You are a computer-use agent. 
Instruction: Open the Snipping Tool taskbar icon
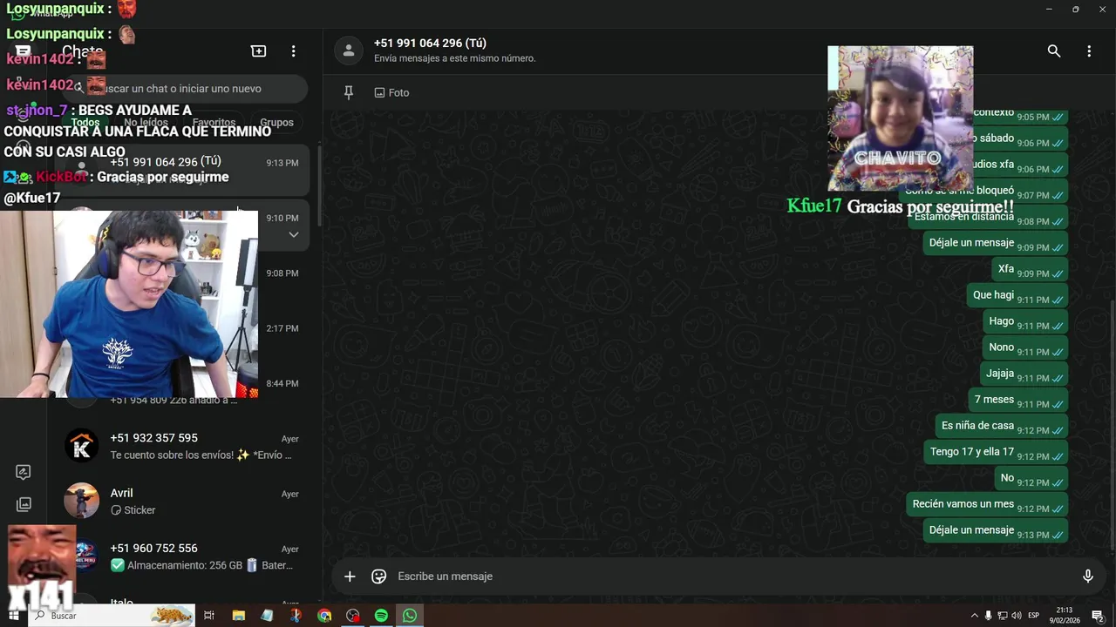click(x=296, y=616)
